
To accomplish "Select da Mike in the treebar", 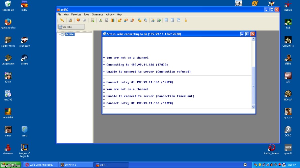I will (x=70, y=34).
